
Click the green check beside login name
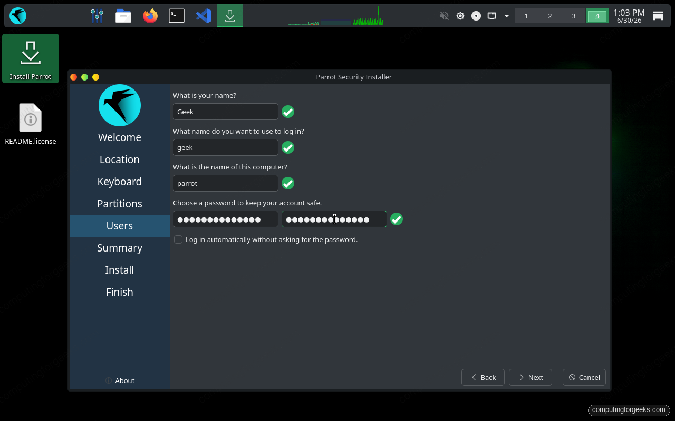point(288,147)
